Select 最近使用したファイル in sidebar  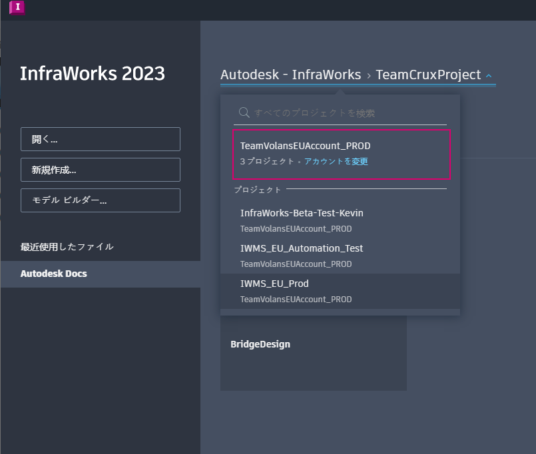tap(67, 247)
